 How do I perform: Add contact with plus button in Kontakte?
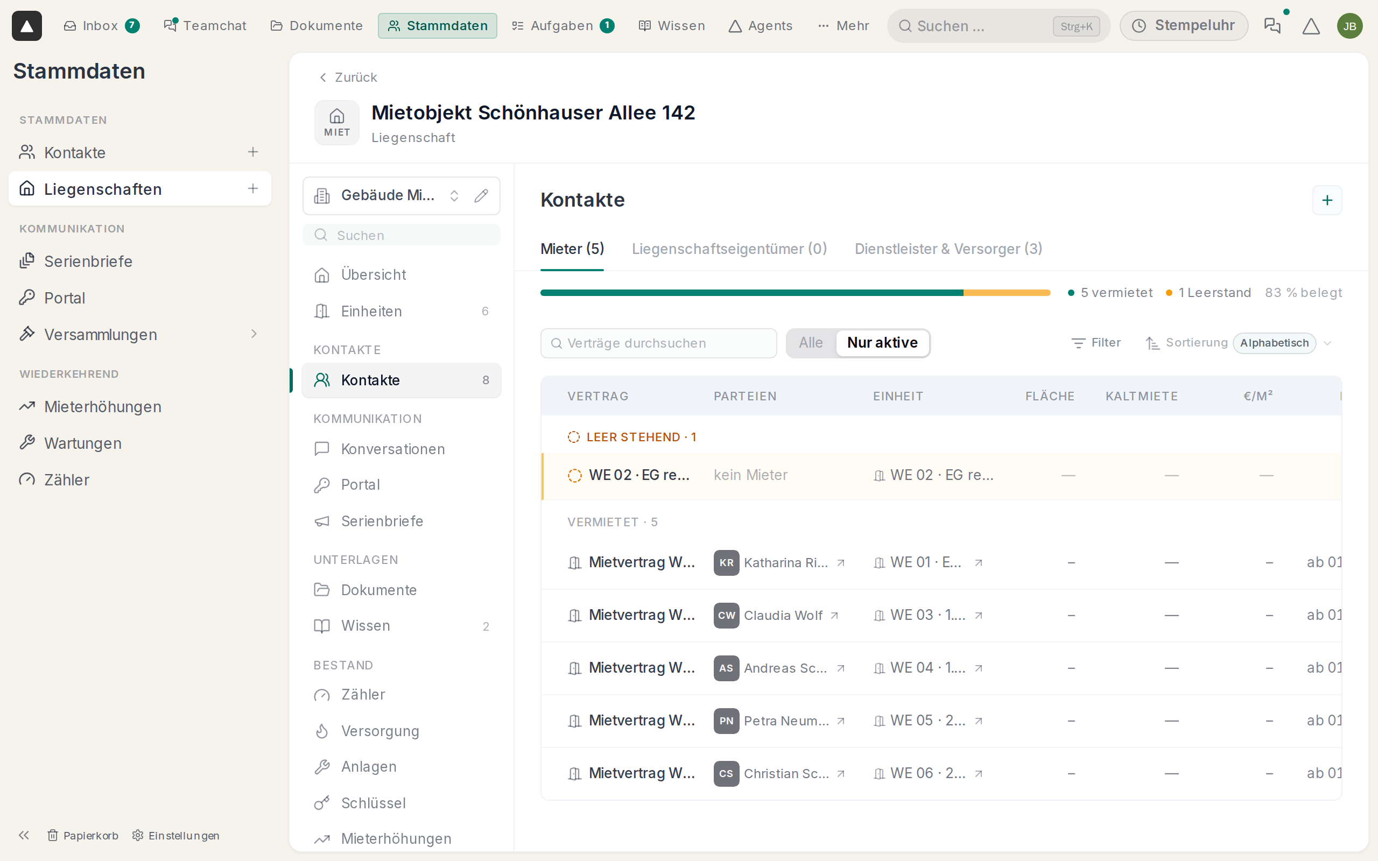coord(1327,200)
